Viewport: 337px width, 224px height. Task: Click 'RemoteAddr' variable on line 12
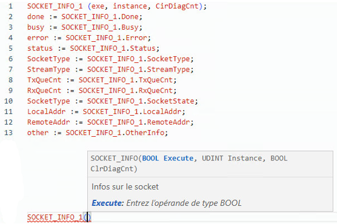(x=48, y=122)
